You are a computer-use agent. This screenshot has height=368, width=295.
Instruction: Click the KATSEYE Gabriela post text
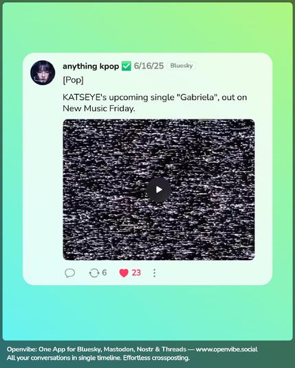click(155, 103)
